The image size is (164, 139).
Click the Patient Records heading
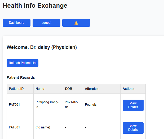tap(21, 78)
